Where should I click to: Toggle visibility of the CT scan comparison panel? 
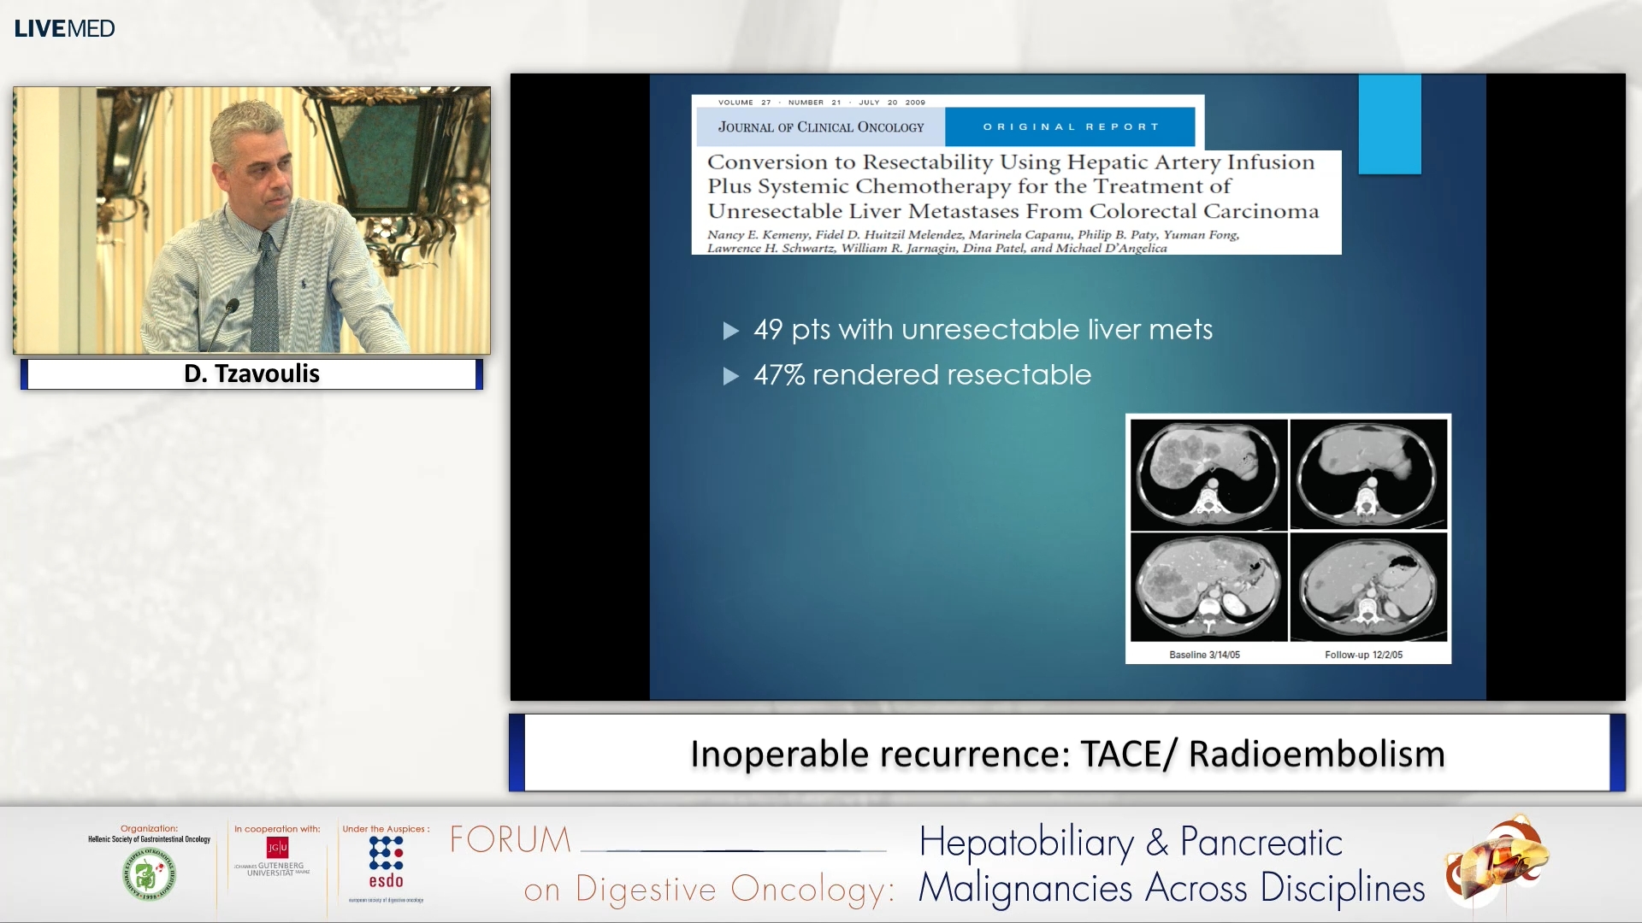point(1287,537)
